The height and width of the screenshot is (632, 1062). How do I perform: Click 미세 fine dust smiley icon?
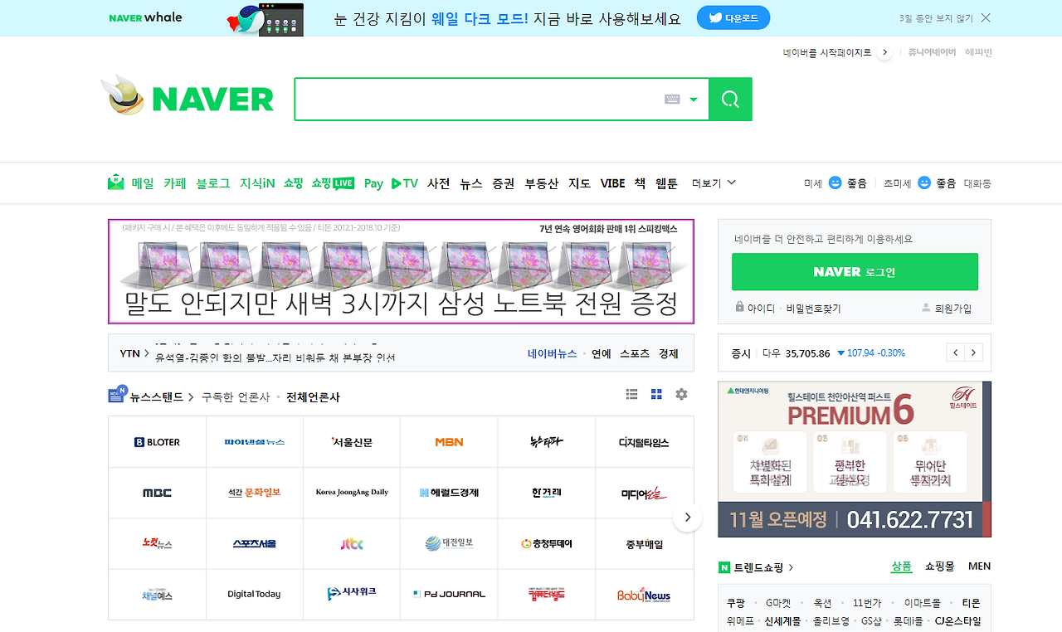(x=835, y=182)
